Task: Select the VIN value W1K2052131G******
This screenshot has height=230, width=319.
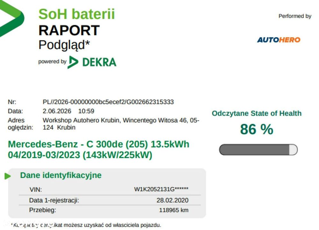Action: tap(161, 189)
